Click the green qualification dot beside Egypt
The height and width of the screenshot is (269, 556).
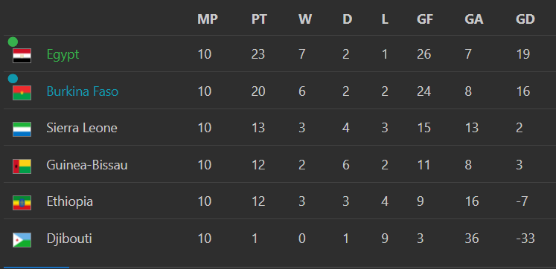click(x=13, y=42)
